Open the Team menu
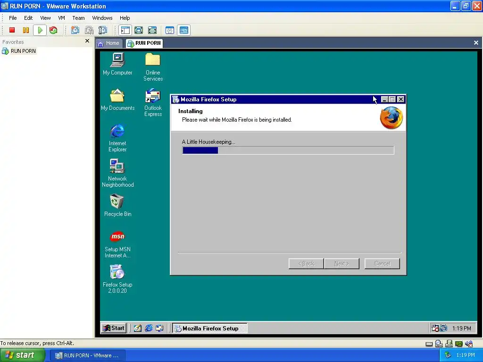 pos(78,18)
